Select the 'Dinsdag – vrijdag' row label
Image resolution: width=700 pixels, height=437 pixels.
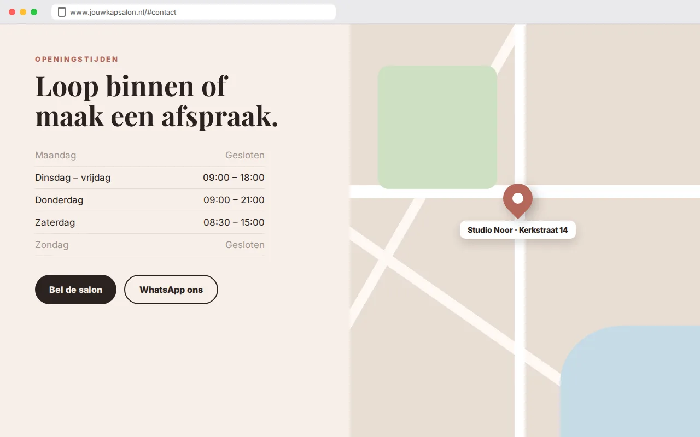point(73,178)
